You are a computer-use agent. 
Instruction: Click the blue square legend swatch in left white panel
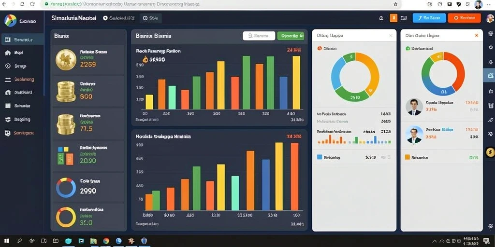click(x=320, y=157)
